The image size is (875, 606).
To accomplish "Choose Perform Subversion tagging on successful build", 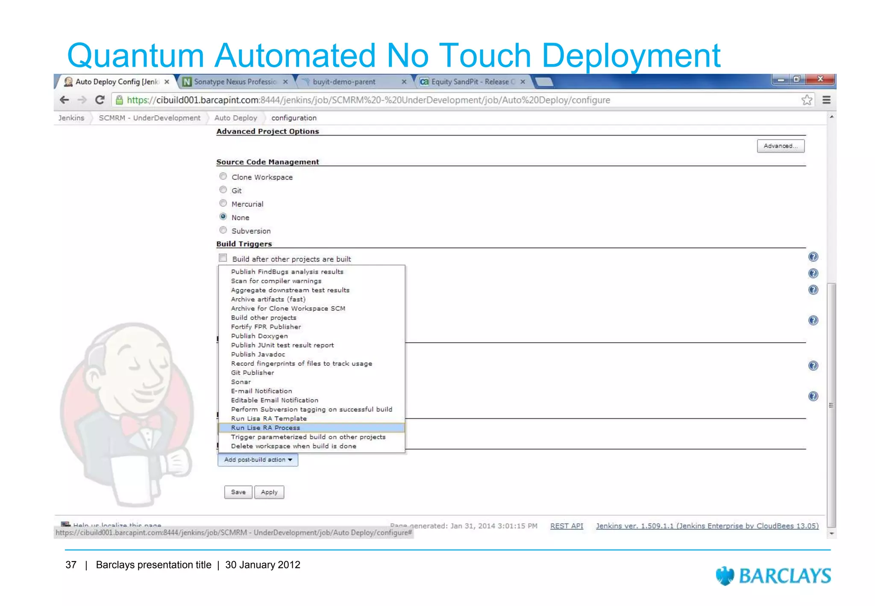I will [x=311, y=410].
